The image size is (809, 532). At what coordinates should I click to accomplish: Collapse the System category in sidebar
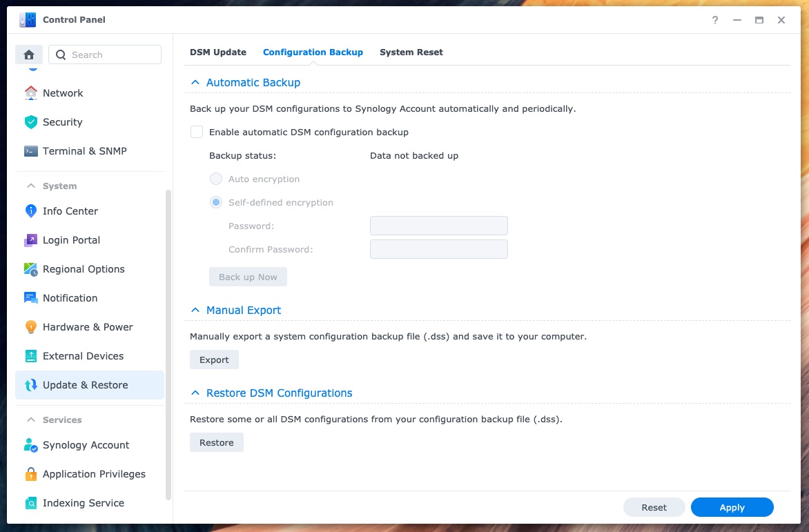tap(31, 186)
